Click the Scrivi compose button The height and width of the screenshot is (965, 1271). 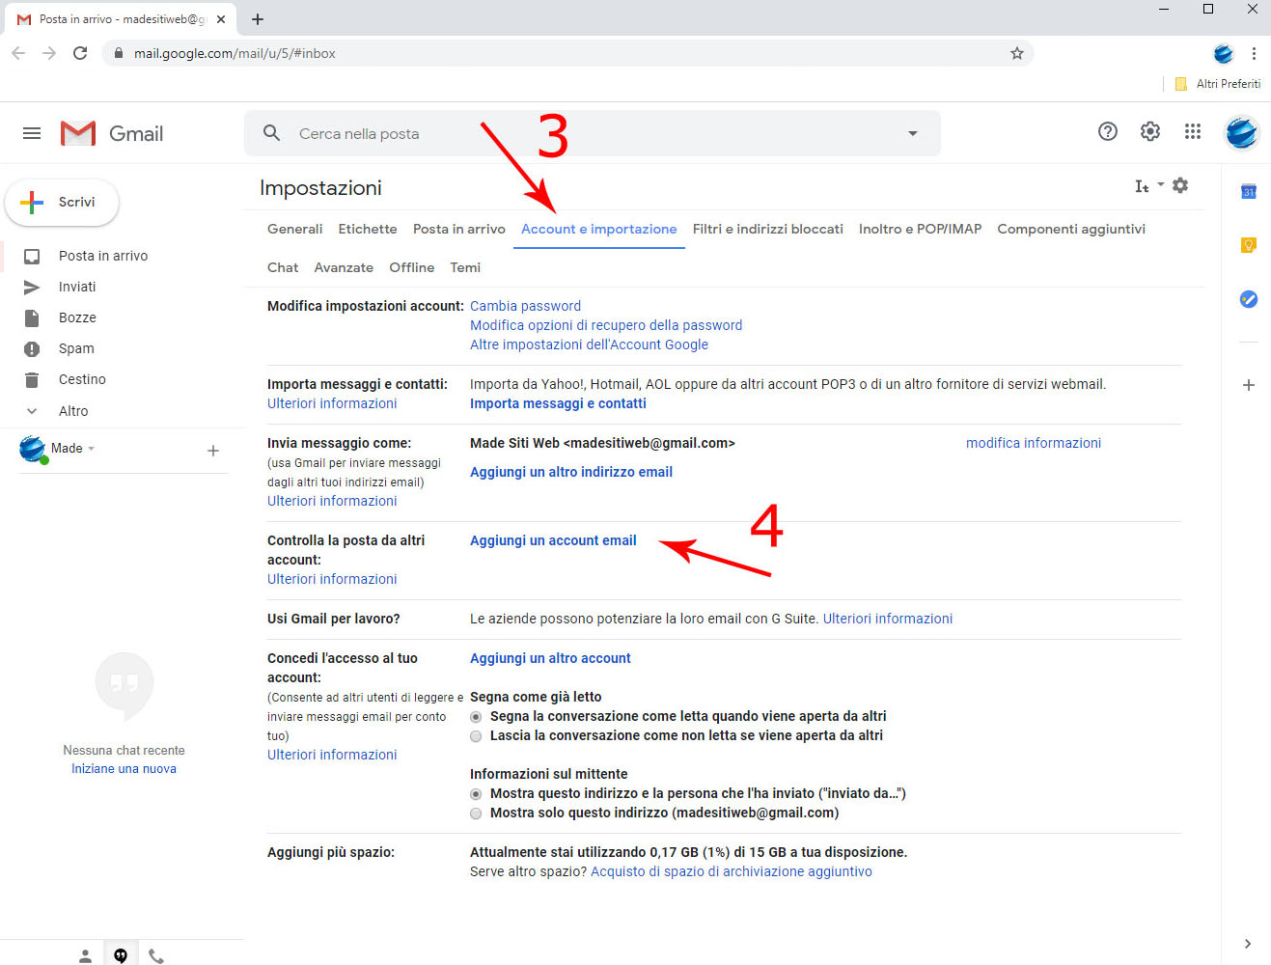coord(62,202)
